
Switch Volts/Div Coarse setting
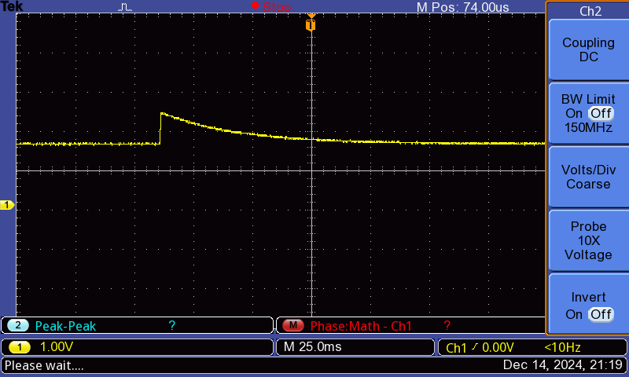pos(588,177)
